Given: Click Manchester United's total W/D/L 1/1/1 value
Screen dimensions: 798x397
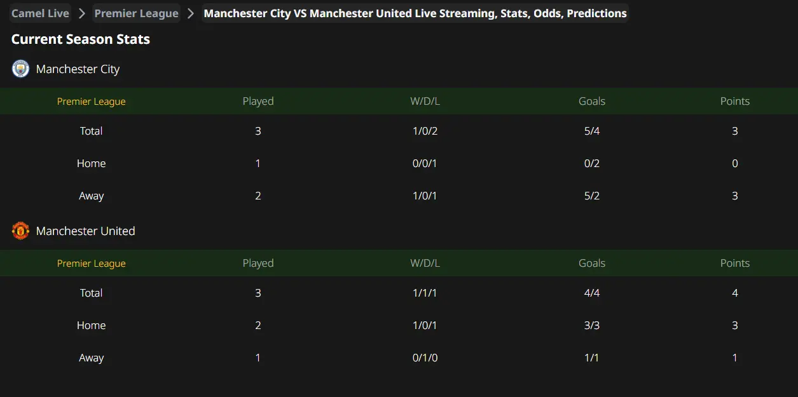Looking at the screenshot, I should tap(425, 293).
